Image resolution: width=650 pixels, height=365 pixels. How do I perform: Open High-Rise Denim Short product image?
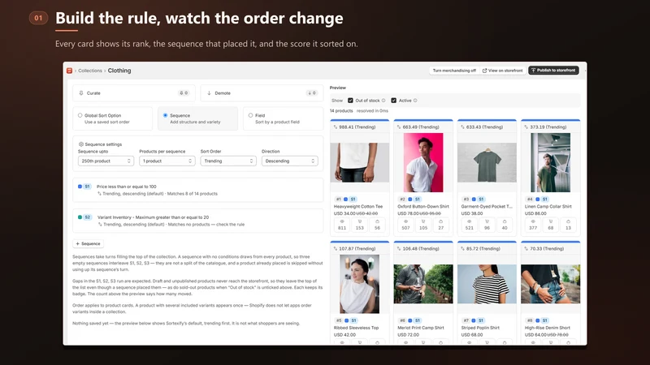[x=551, y=284]
